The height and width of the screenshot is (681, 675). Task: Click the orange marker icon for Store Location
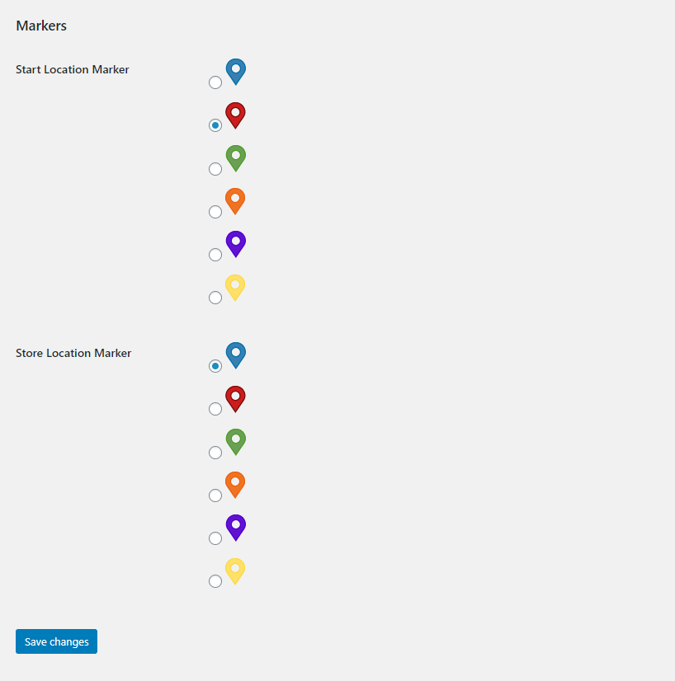click(235, 485)
